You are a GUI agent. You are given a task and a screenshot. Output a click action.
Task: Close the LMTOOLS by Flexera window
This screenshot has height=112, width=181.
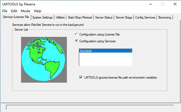(175, 4)
